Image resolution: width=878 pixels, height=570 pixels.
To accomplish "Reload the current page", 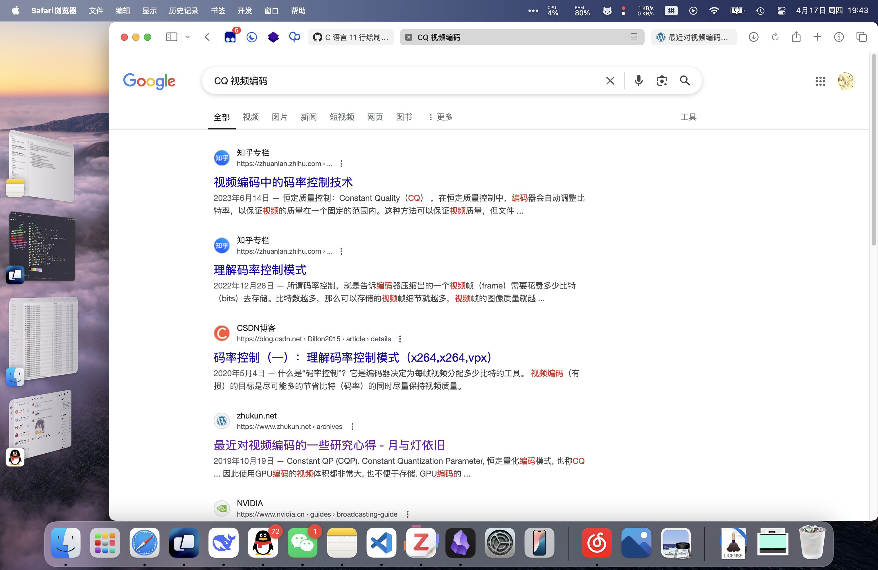I will [775, 37].
